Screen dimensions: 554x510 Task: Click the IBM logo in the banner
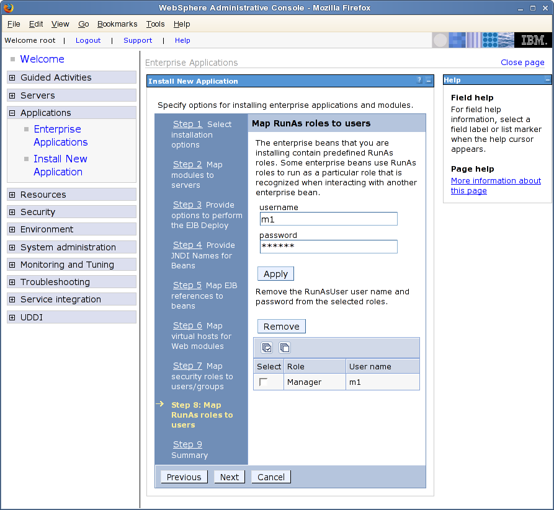(533, 40)
